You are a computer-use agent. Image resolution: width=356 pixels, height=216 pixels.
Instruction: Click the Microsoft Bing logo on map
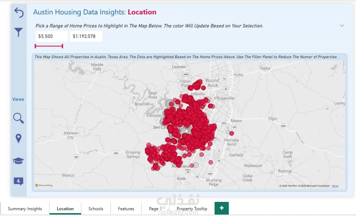[x=44, y=185]
